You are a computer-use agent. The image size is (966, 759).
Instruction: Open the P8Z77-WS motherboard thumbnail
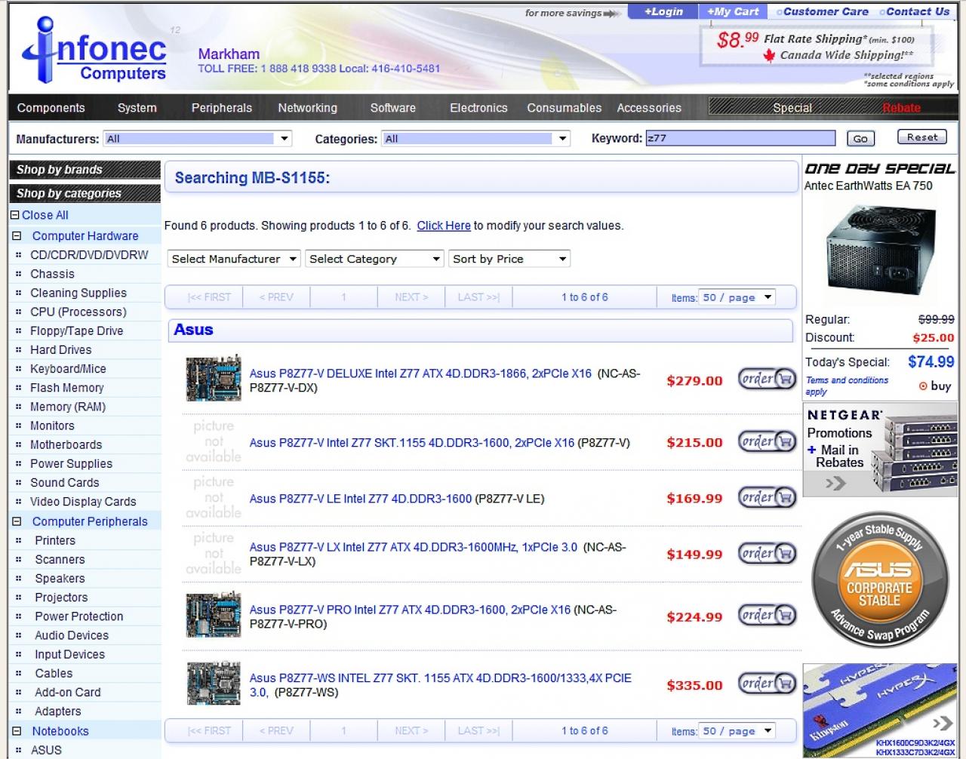tap(214, 683)
